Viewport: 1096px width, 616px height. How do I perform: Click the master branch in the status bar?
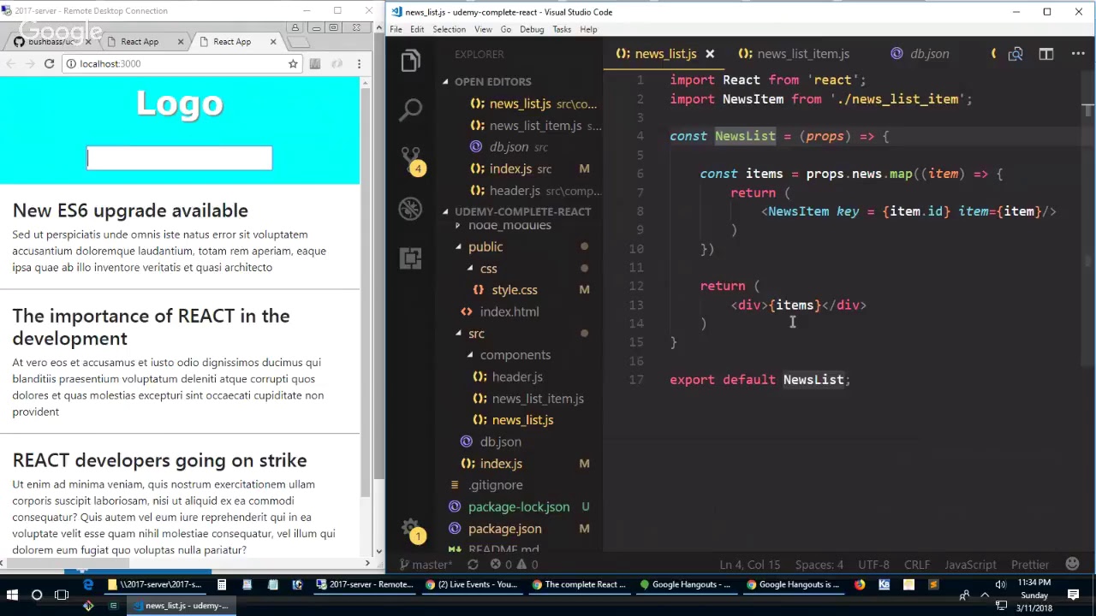[425, 565]
